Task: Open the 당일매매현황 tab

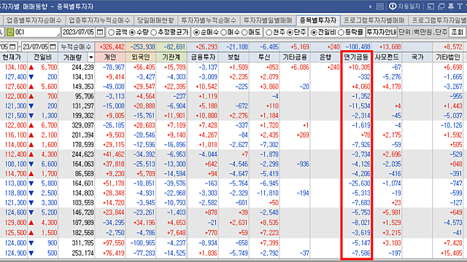Action: [155, 20]
